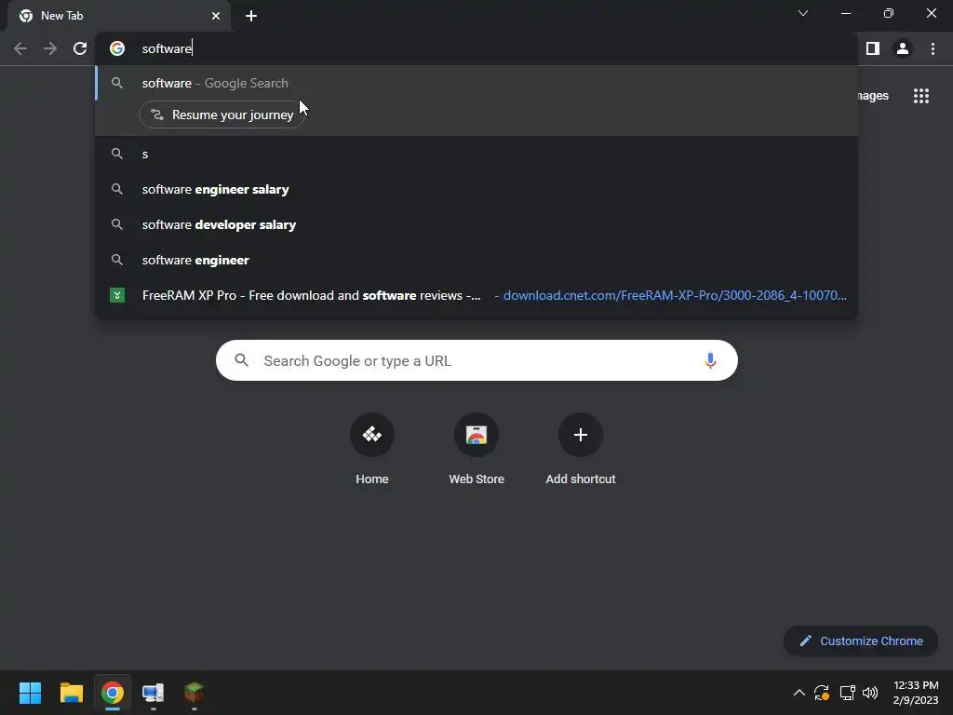953x715 pixels.
Task: Reload the current page
Action: pyautogui.click(x=80, y=48)
